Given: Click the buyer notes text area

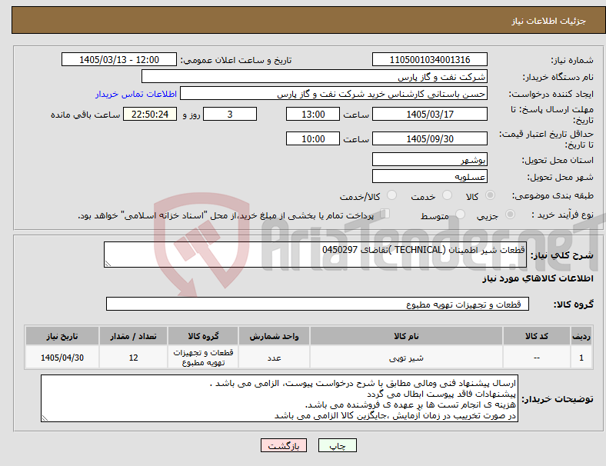Looking at the screenshot, I should click(x=279, y=398).
